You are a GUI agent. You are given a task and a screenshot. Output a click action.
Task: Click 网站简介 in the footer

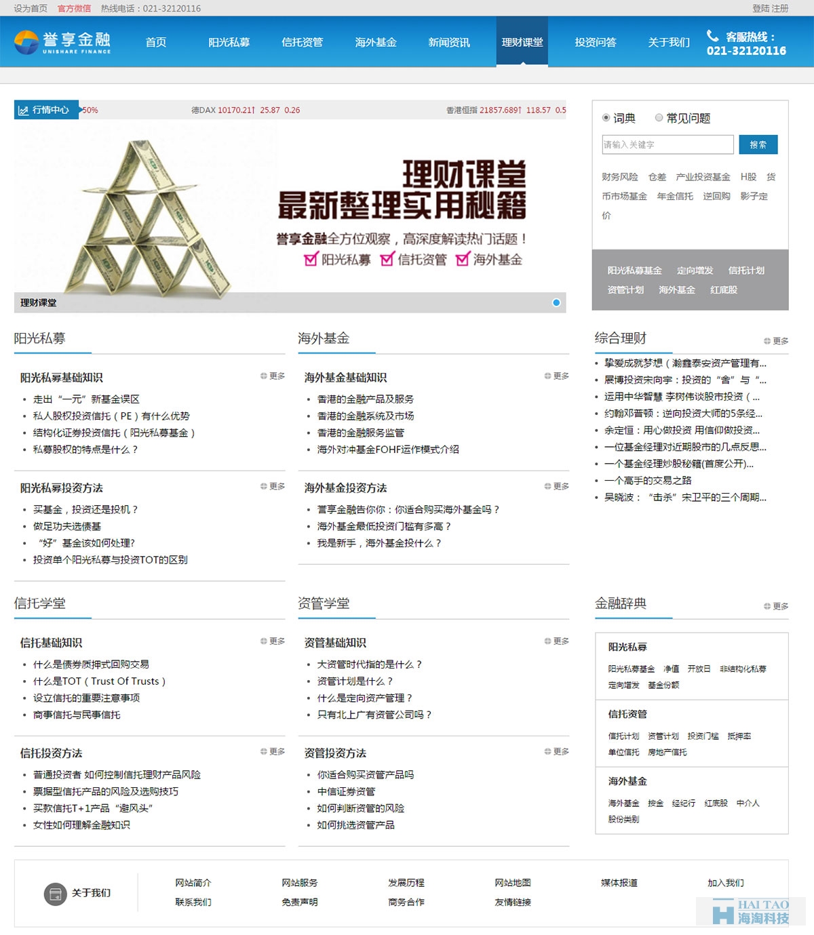pyautogui.click(x=193, y=883)
